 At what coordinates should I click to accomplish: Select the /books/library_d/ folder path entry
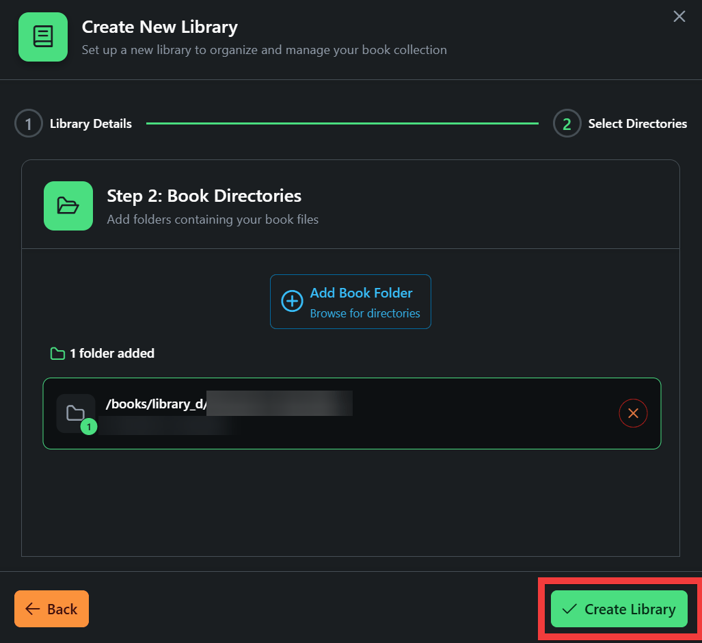point(157,404)
